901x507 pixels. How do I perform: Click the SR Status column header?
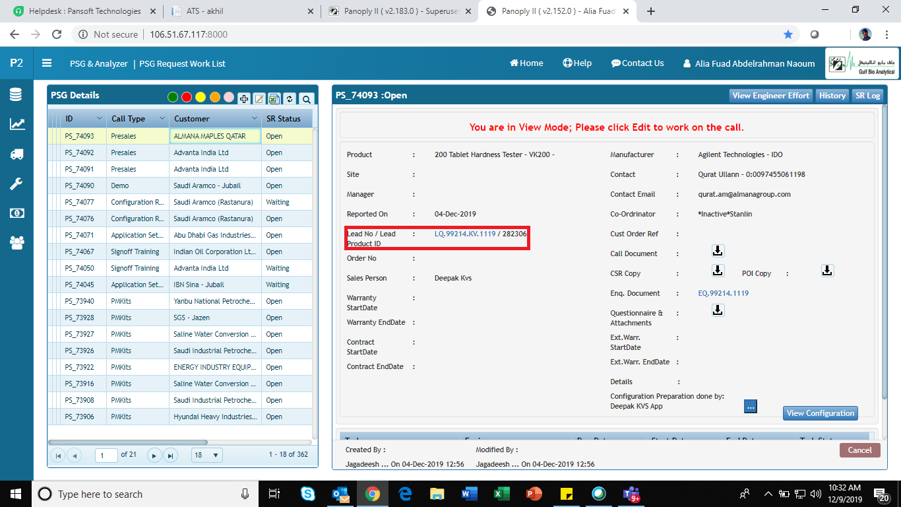click(x=286, y=119)
